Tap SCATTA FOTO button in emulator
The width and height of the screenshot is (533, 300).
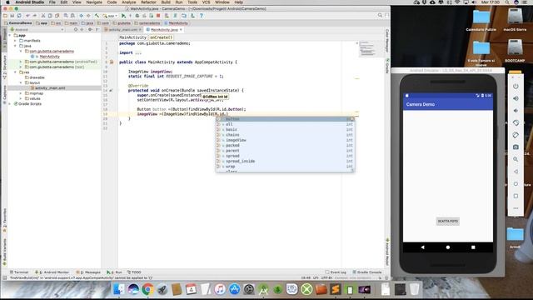coord(448,221)
